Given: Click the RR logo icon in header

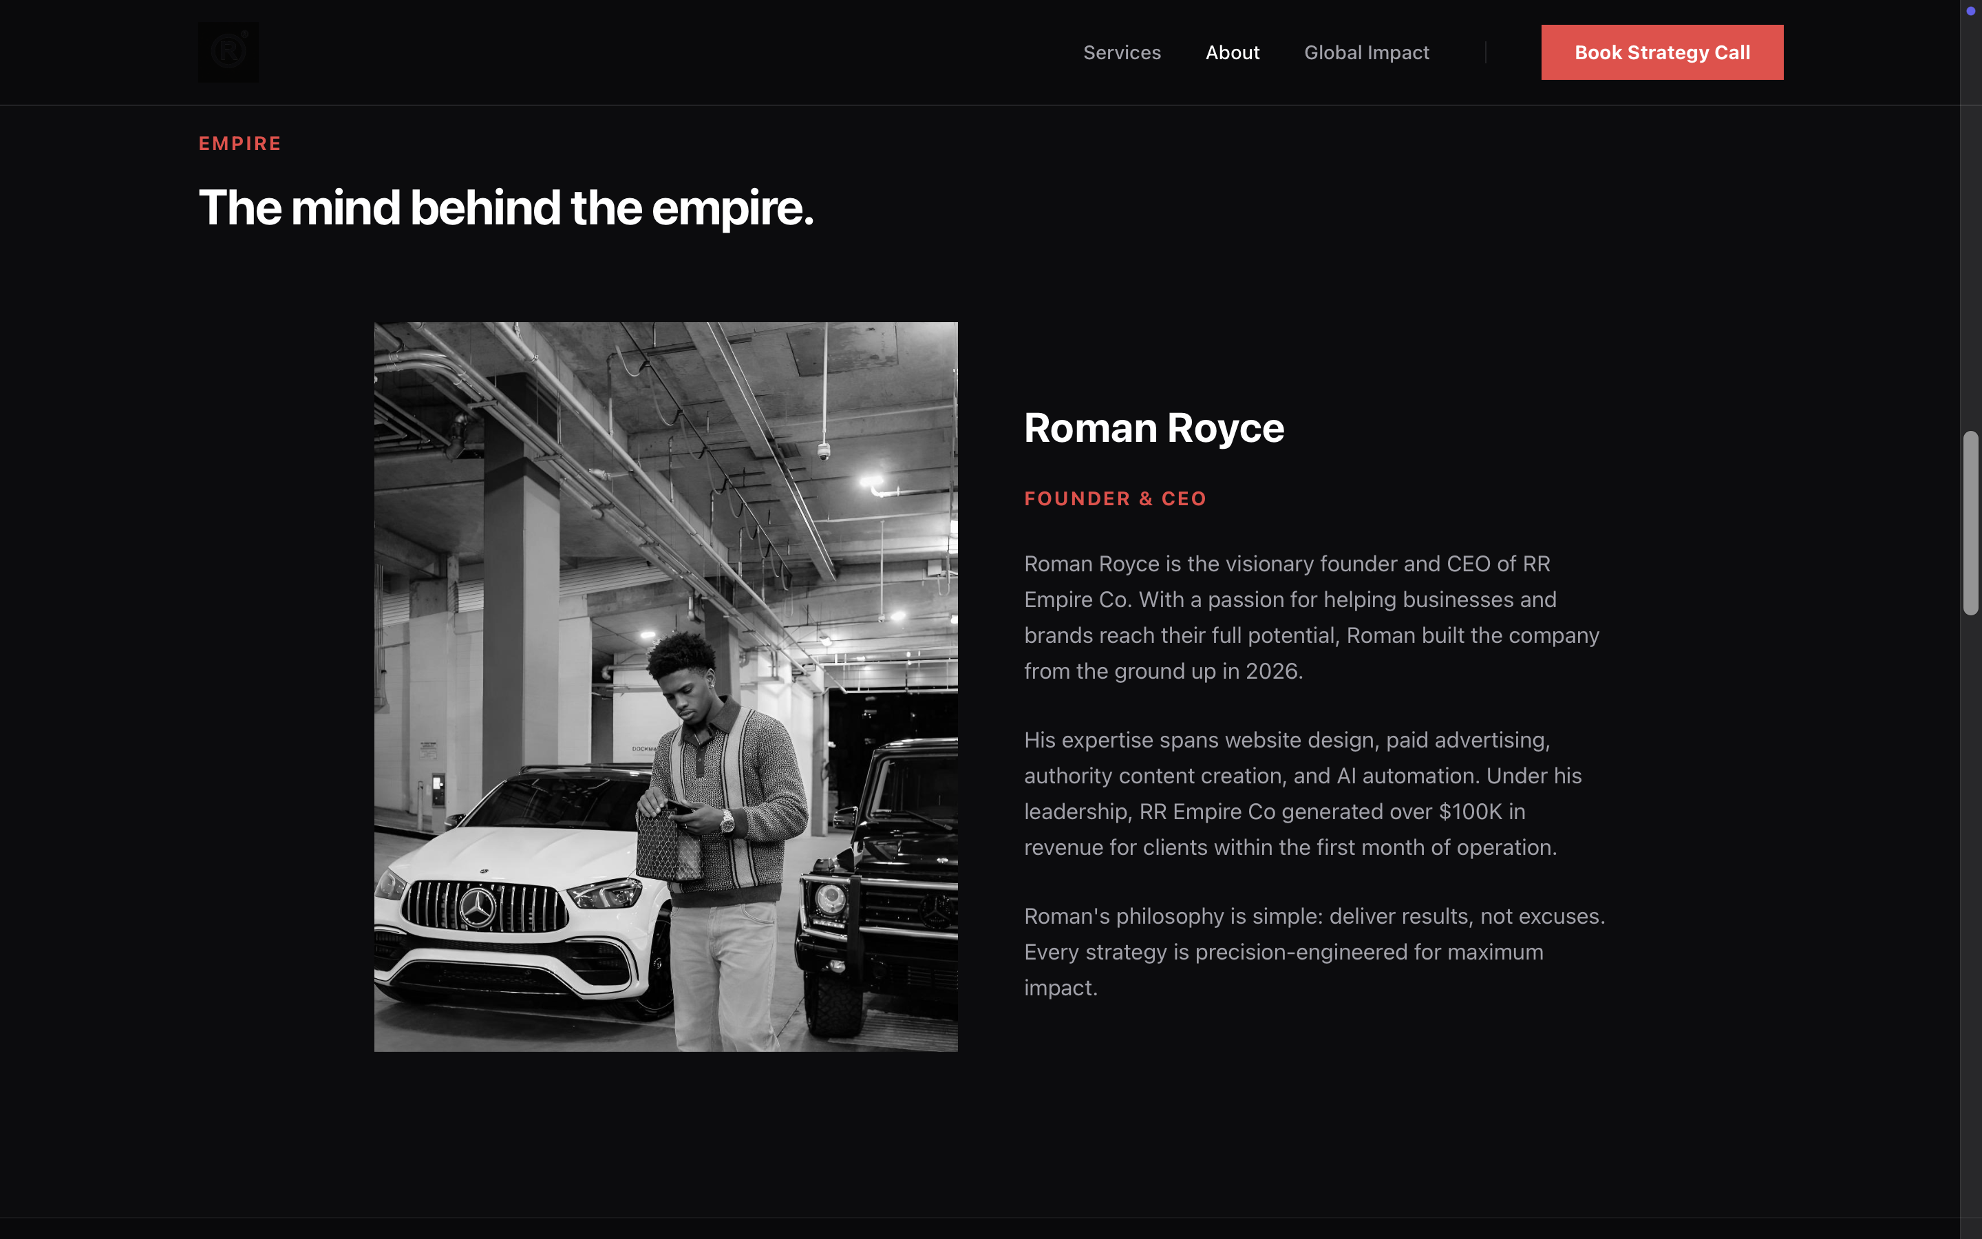Looking at the screenshot, I should 228,52.
